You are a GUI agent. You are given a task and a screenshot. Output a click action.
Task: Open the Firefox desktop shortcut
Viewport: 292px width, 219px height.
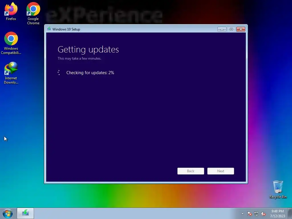click(x=11, y=11)
